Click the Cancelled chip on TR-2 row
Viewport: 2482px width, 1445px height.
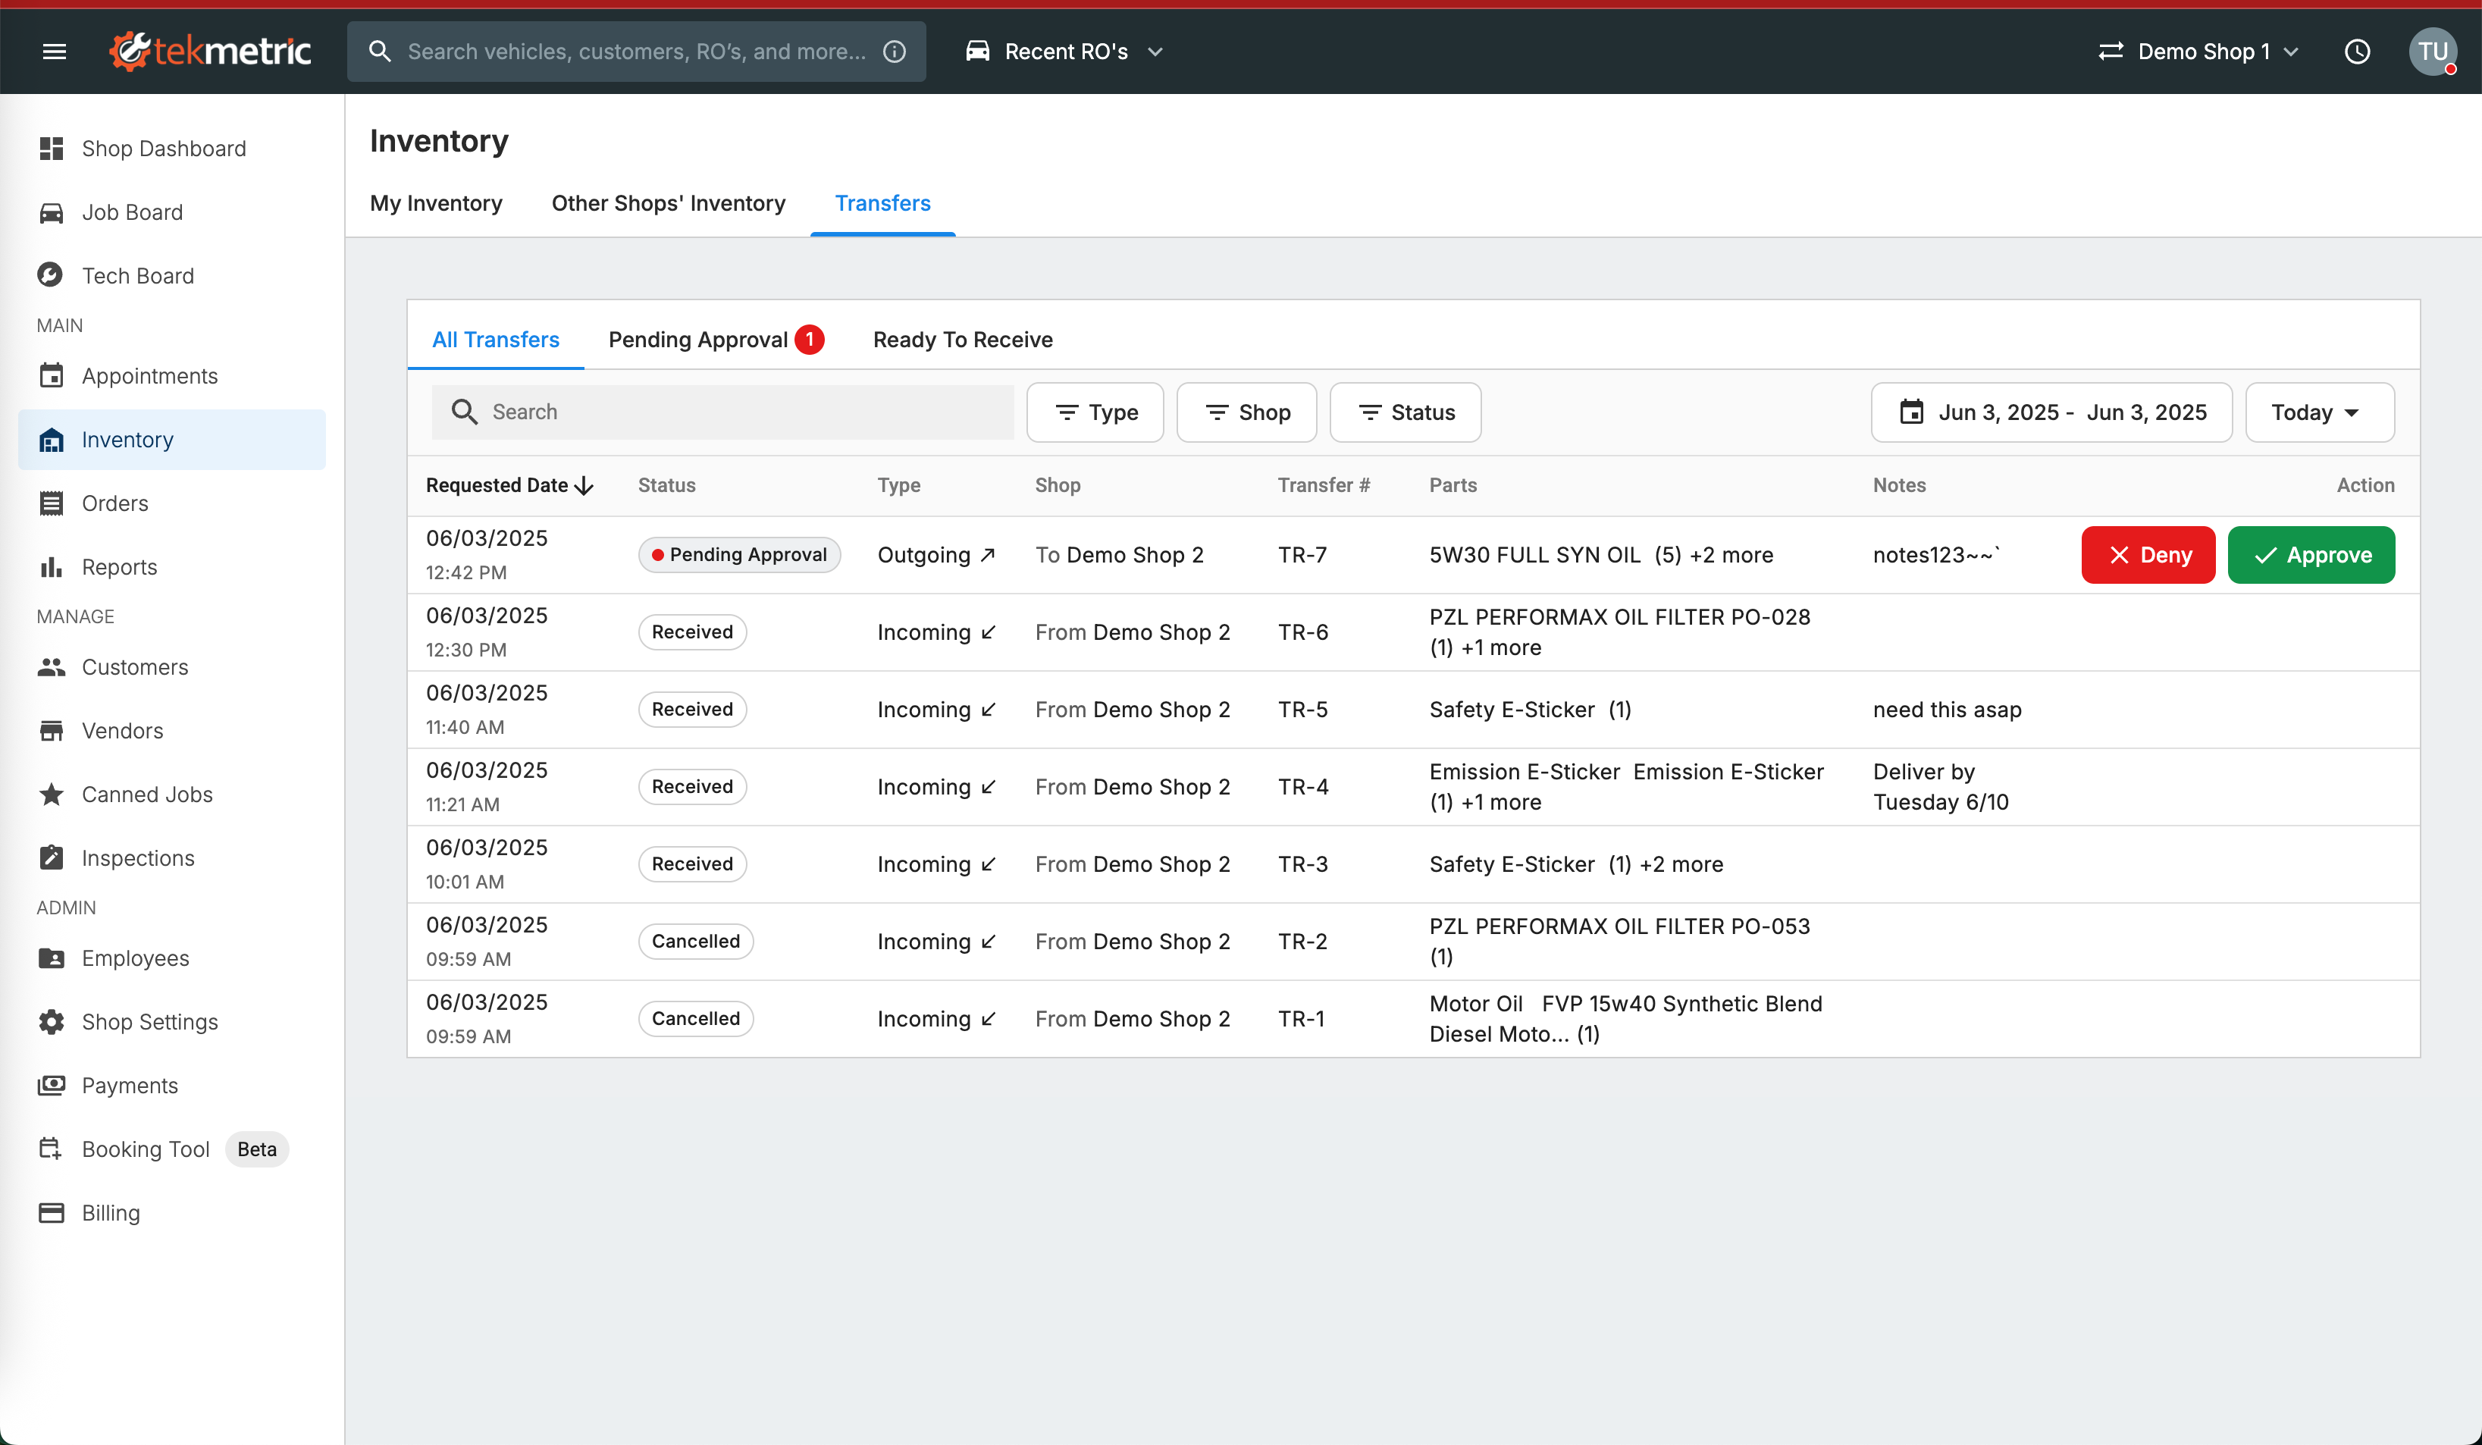(695, 941)
